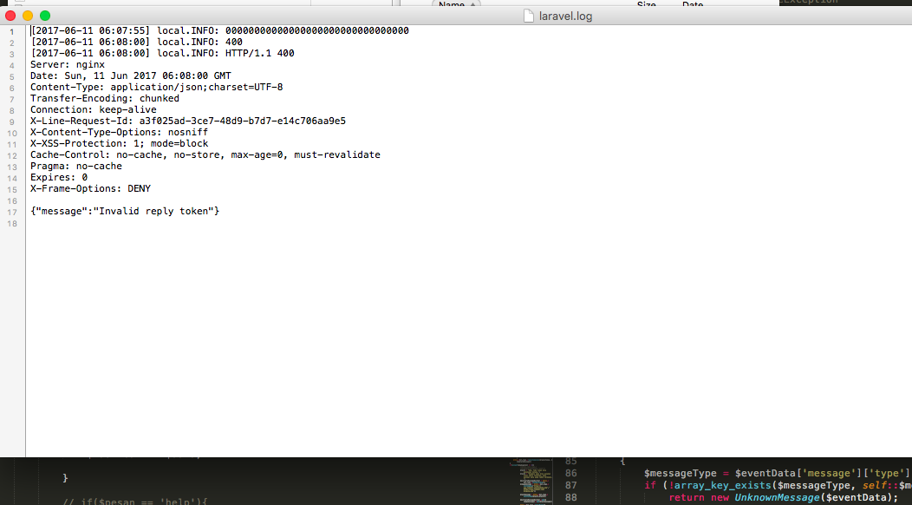Click the Invalid reply token message line
This screenshot has height=505, width=912.
click(124, 210)
